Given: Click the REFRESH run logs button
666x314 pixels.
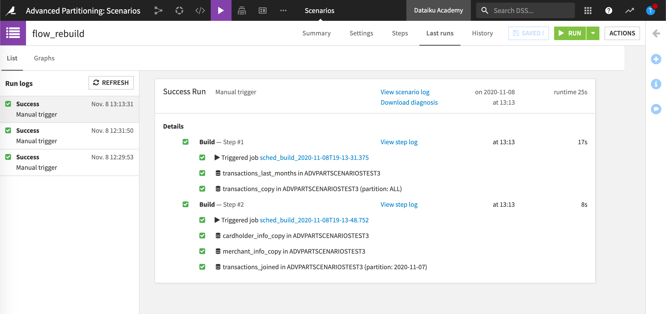Looking at the screenshot, I should [x=111, y=83].
